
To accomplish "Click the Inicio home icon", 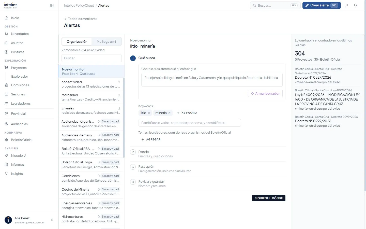I will (x=7, y=18).
